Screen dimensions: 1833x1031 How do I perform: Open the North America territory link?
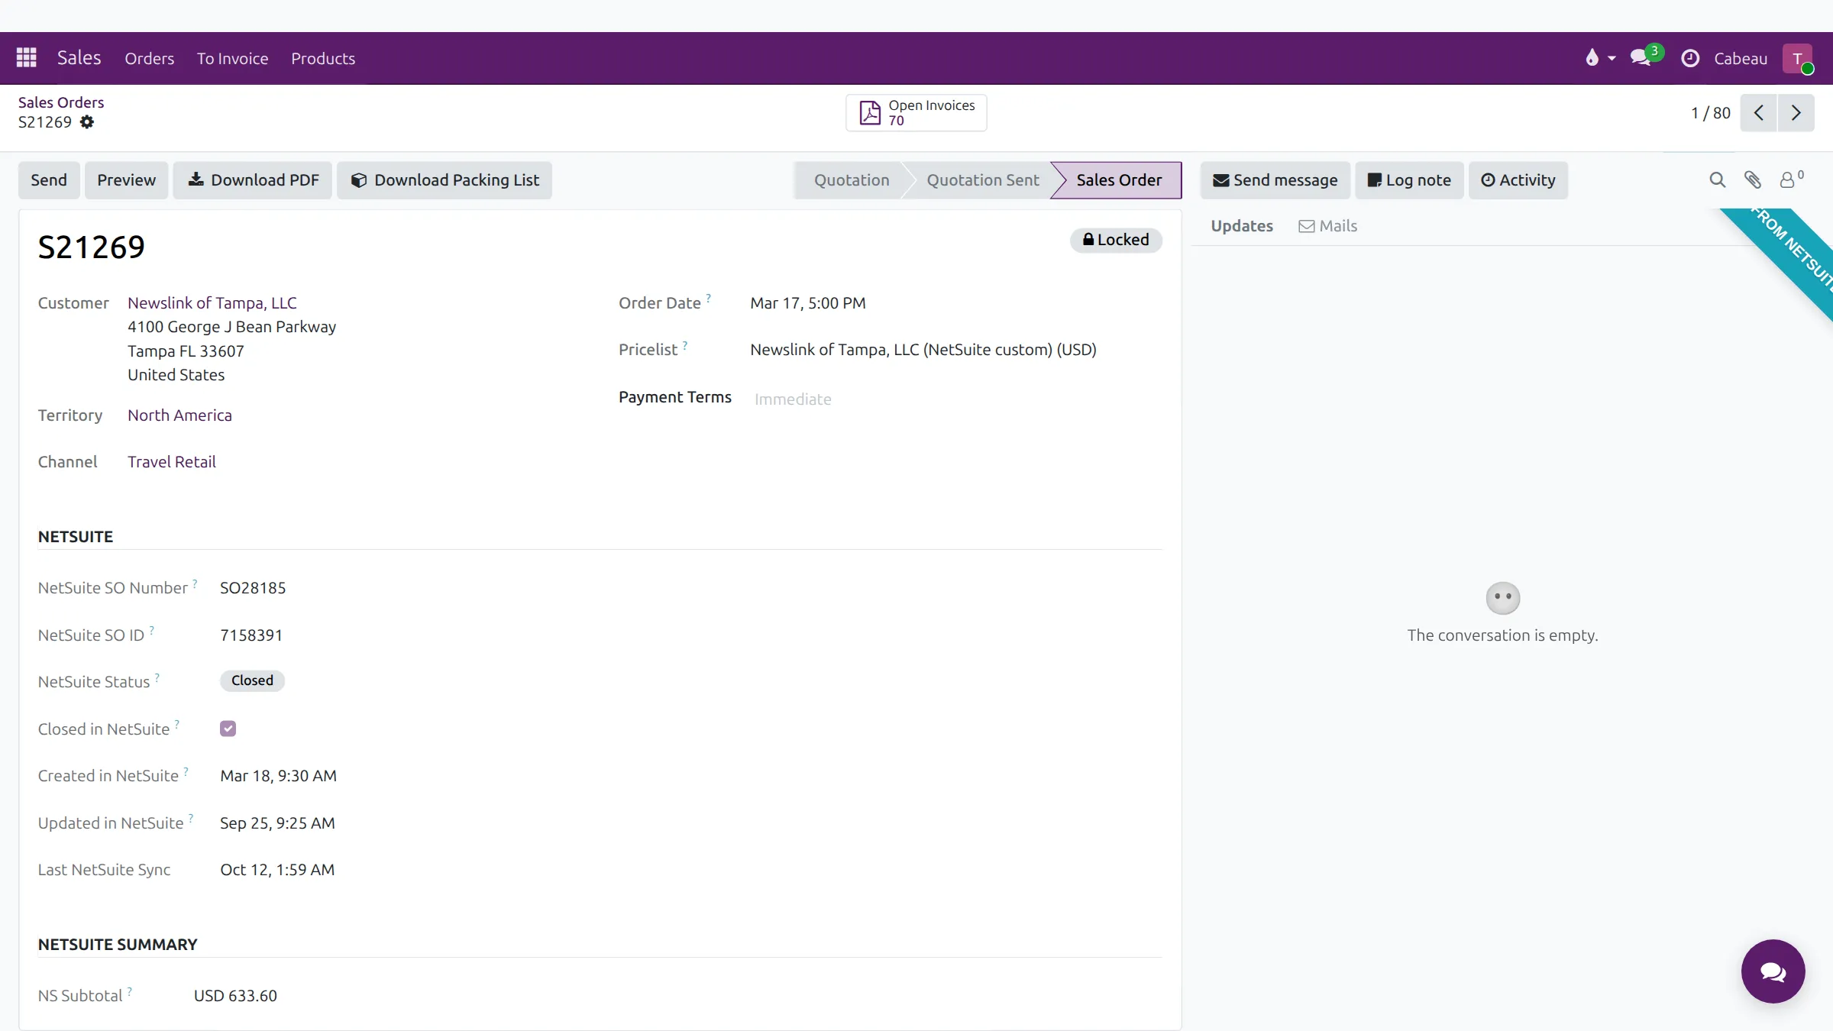179,415
